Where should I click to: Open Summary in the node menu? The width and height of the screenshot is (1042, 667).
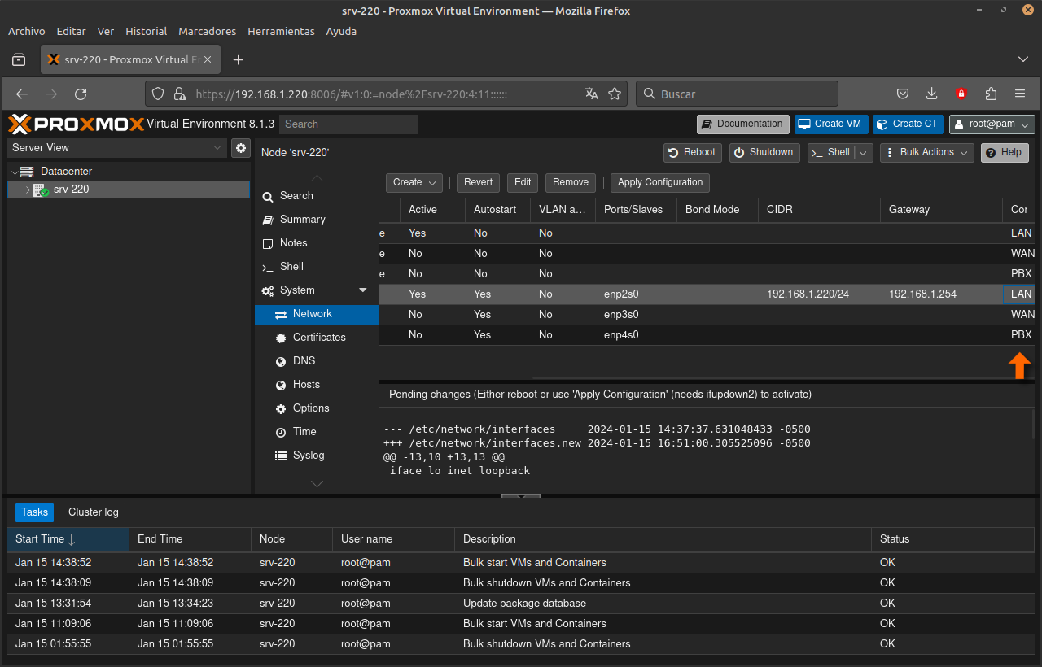click(x=317, y=220)
